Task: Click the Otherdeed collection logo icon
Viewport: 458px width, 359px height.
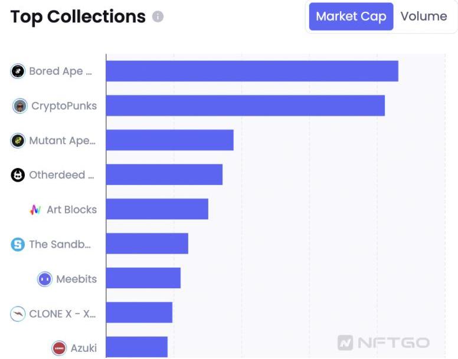Action: pyautogui.click(x=18, y=175)
